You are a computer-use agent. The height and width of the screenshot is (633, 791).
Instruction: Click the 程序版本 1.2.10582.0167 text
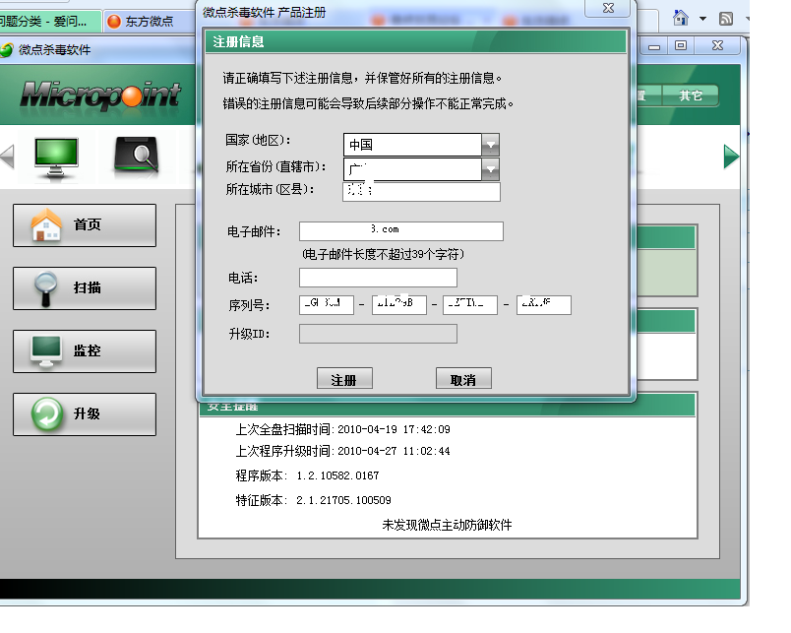(x=307, y=475)
